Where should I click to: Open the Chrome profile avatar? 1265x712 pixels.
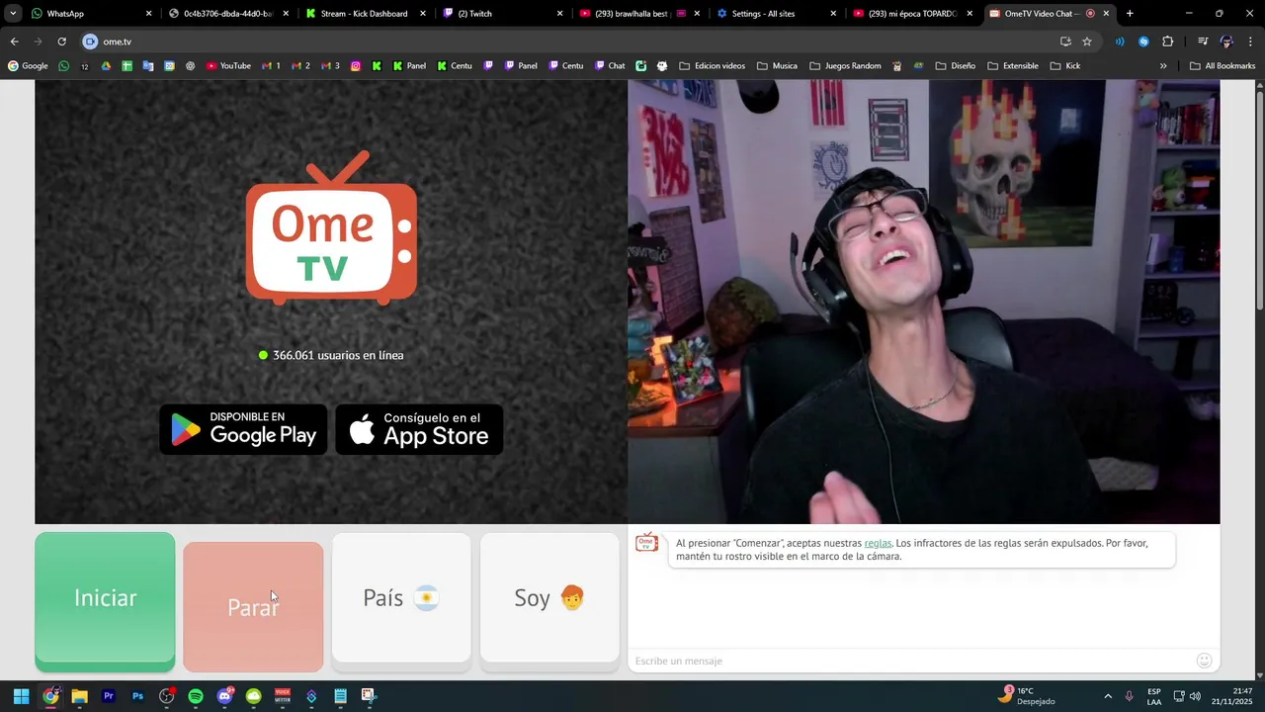pos(1226,42)
